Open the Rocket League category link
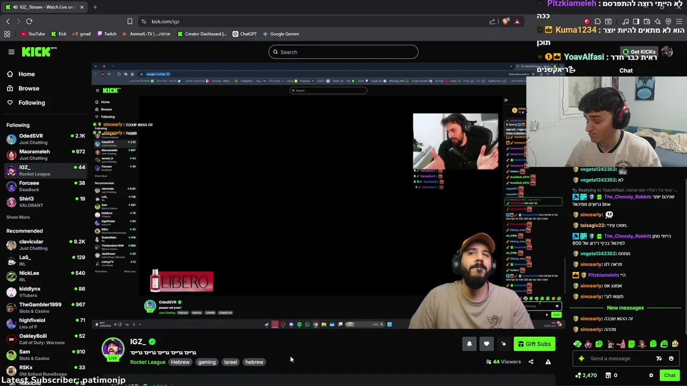687x386 pixels. coord(148,362)
